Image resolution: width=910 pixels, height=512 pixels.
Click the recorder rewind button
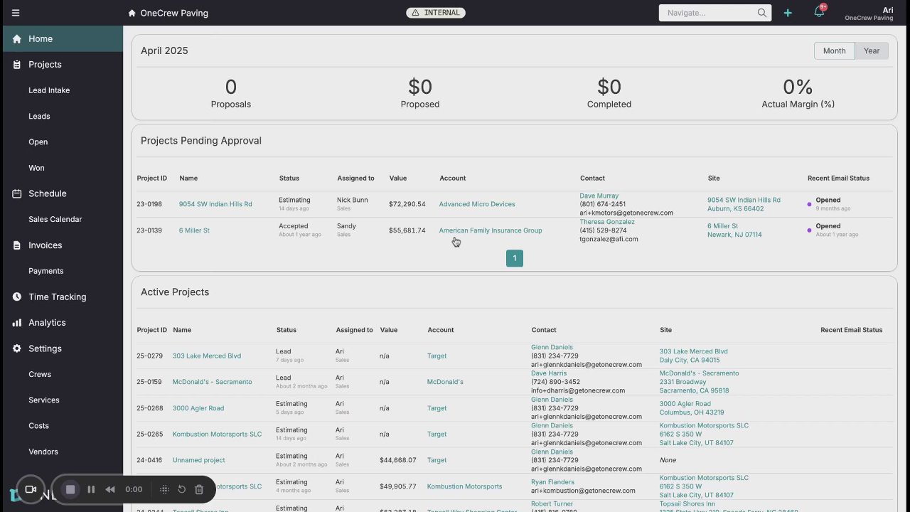[110, 489]
